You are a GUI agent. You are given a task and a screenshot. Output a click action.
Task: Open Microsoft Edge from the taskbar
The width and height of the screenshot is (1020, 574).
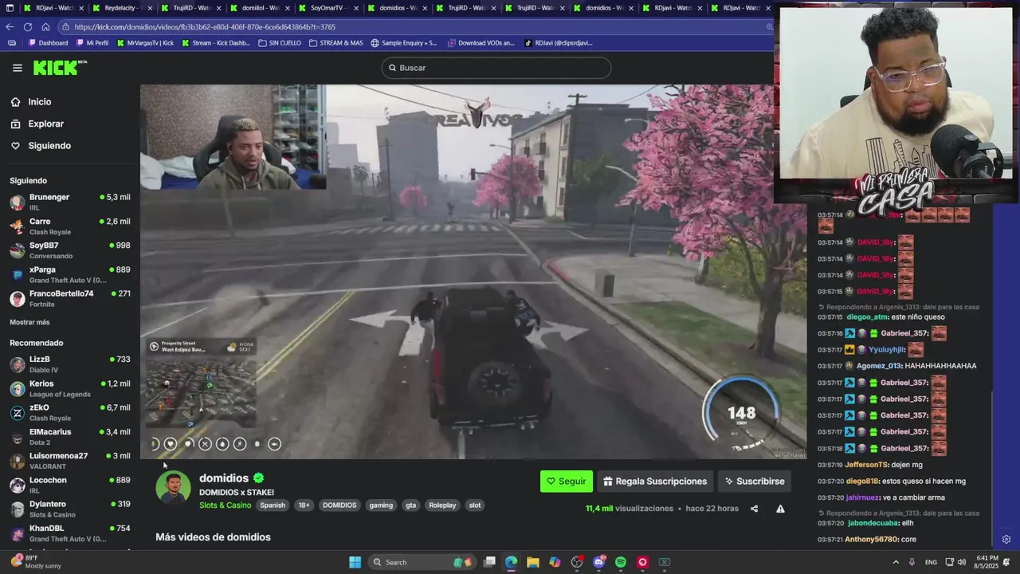pyautogui.click(x=511, y=562)
